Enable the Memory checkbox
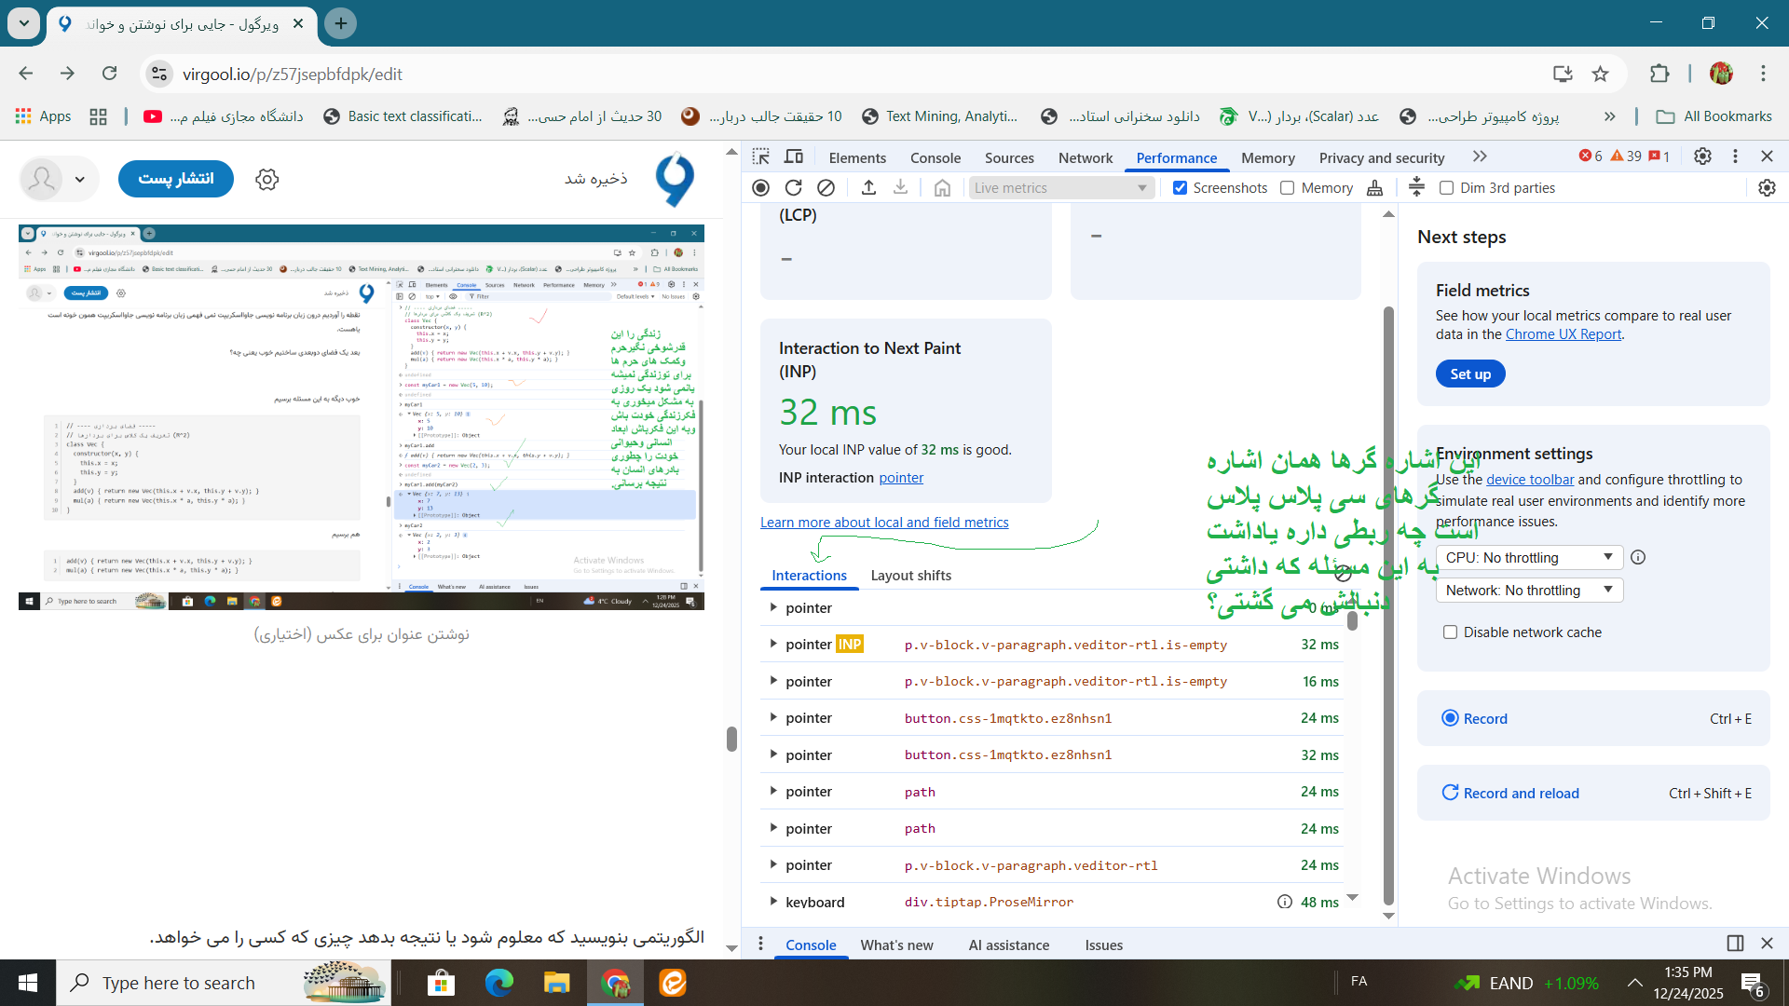This screenshot has width=1789, height=1006. [x=1288, y=188]
